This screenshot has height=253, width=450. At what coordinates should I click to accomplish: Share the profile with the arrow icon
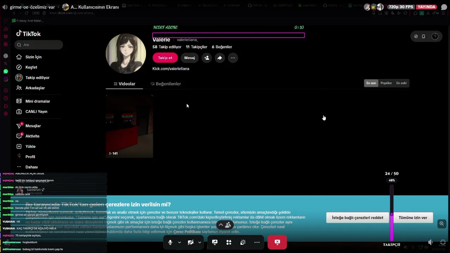pyautogui.click(x=220, y=58)
